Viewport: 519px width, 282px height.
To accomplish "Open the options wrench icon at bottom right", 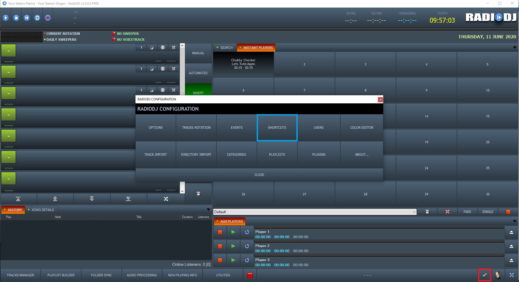I will pos(484,275).
